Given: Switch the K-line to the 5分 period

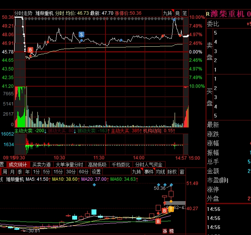Looking at the screenshot, I should (46, 172).
